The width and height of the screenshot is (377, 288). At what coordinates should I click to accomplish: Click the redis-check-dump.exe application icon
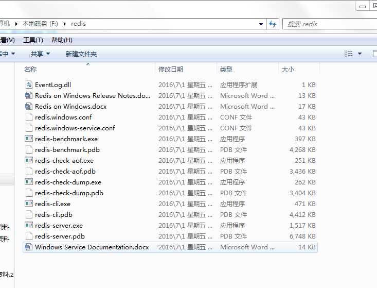click(x=29, y=182)
